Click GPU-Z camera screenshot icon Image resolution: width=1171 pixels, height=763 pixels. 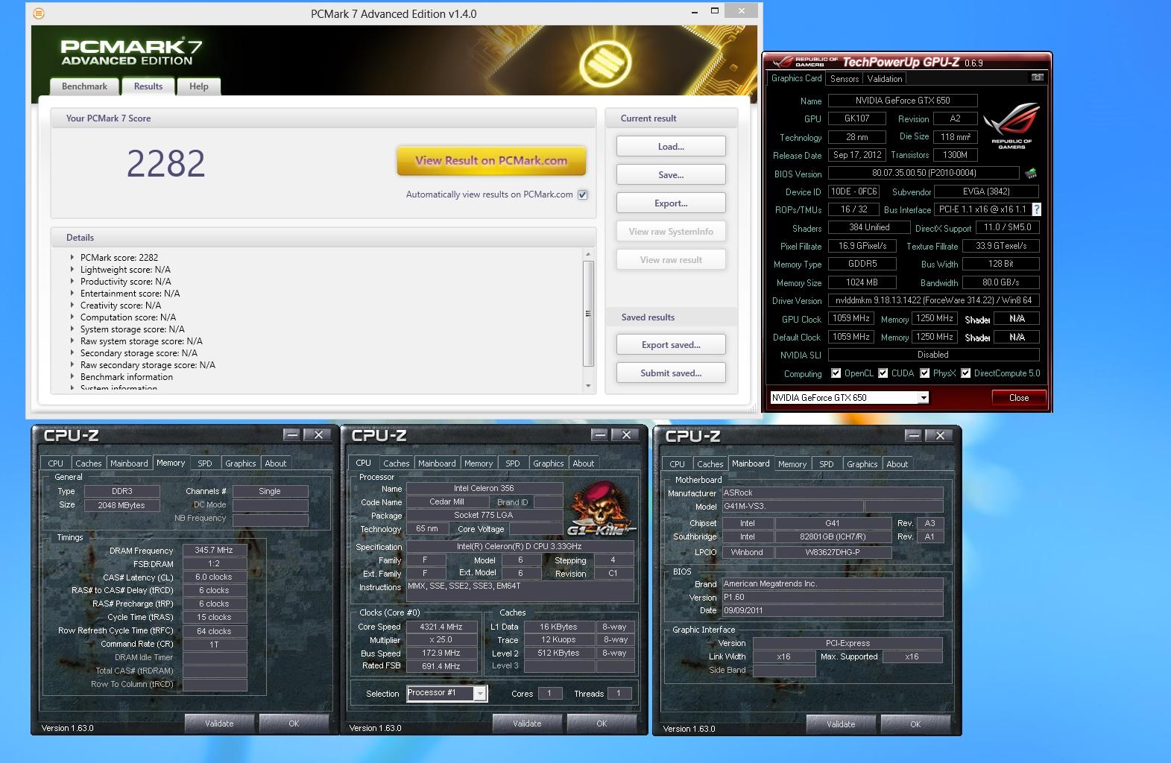[1037, 77]
